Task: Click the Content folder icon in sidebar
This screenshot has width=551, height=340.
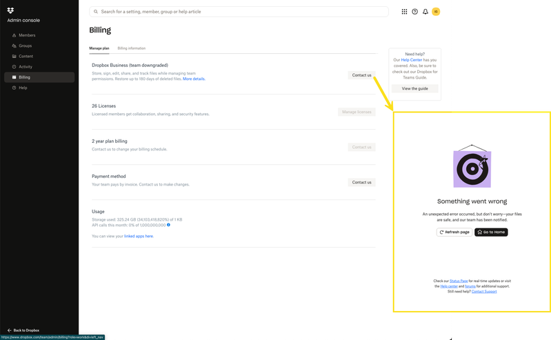Action: (12, 57)
